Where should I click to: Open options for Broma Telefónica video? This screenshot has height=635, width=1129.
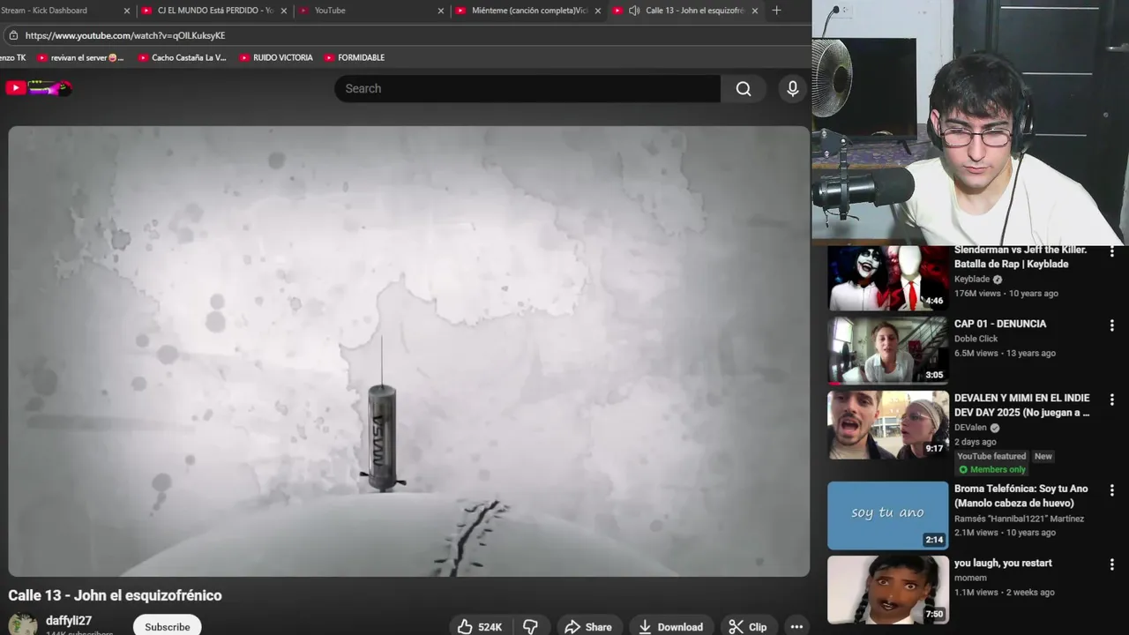click(x=1111, y=490)
